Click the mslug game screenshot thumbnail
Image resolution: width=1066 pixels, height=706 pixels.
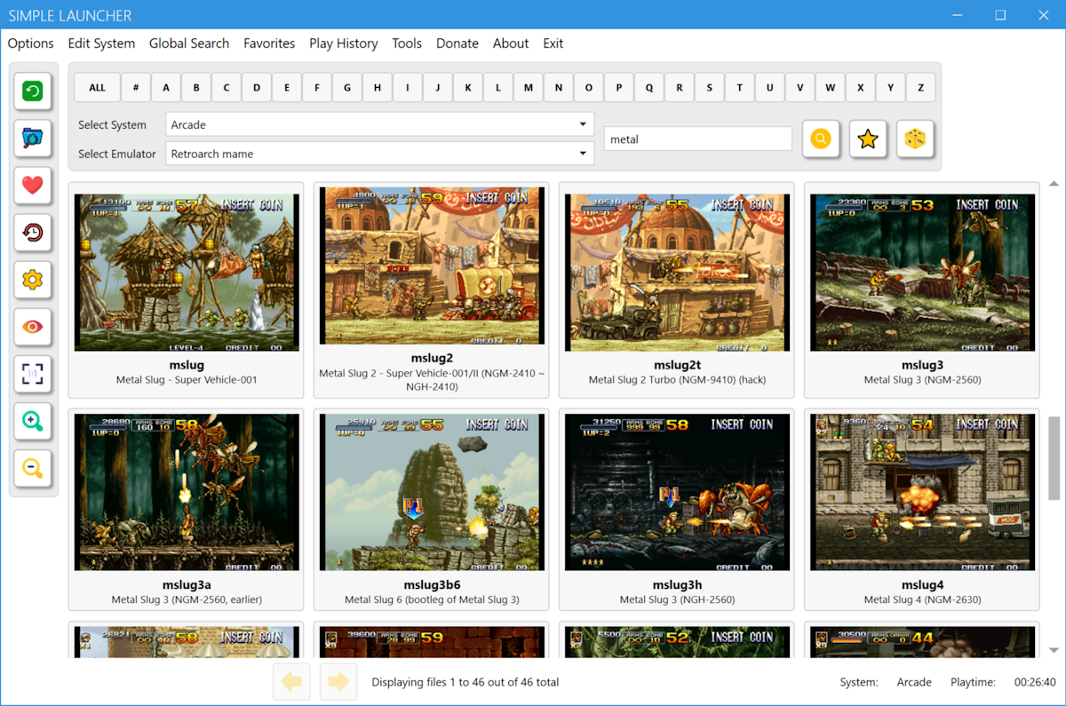187,273
